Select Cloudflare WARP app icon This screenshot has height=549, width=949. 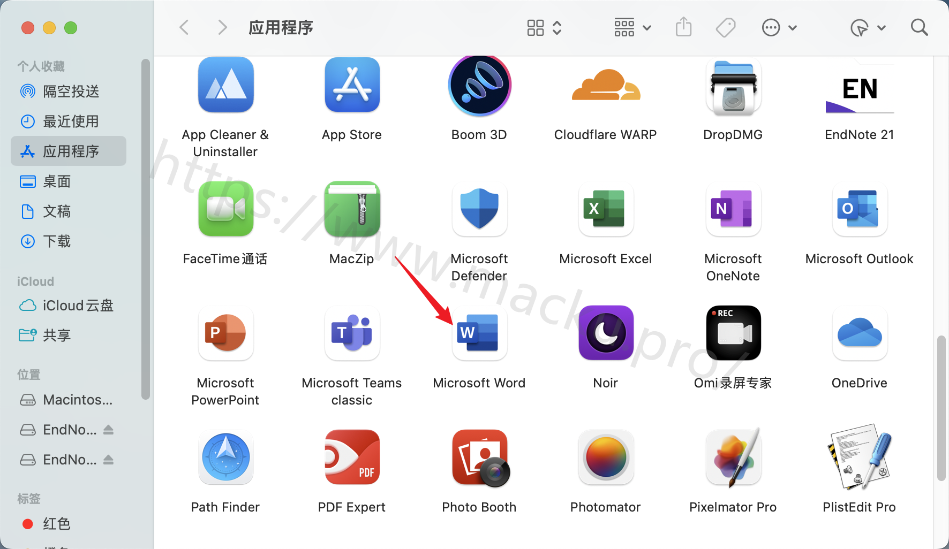(606, 85)
